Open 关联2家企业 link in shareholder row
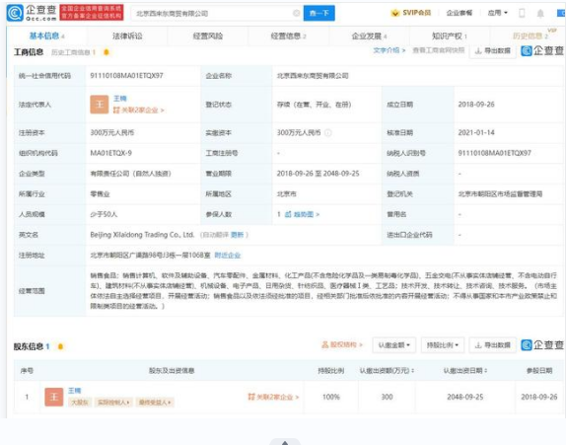Screen dimensions: 566x445 click(273, 397)
